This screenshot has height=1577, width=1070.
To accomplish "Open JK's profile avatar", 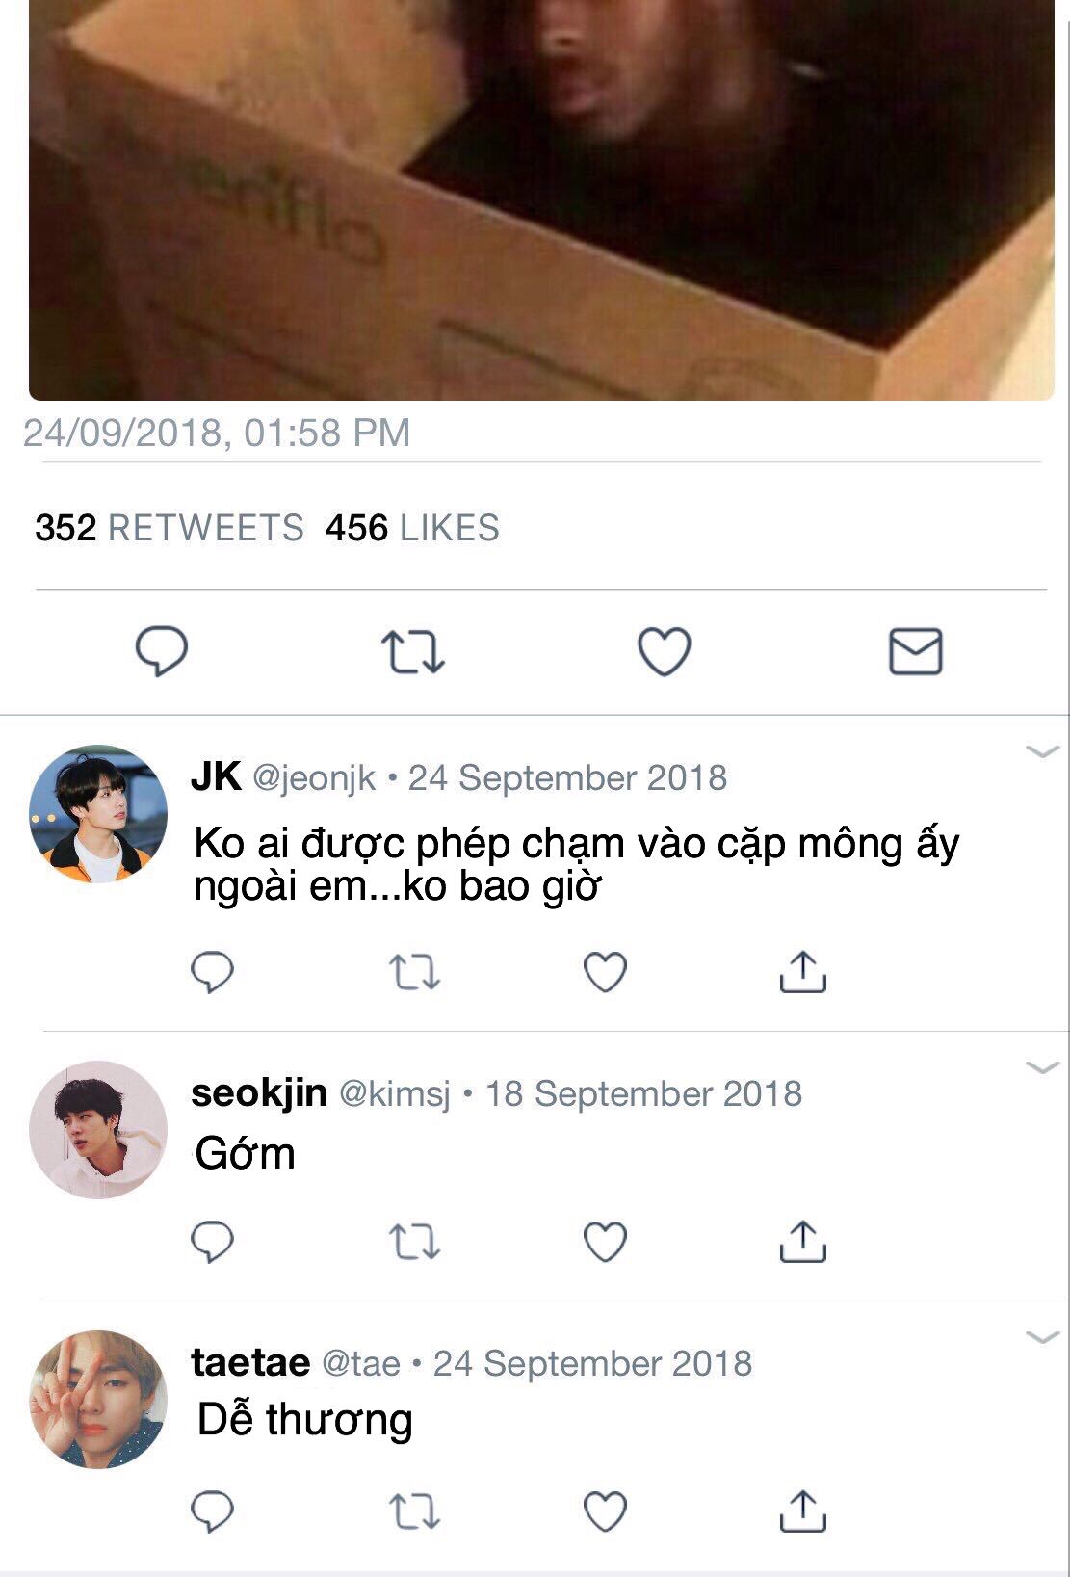I will coord(98,814).
